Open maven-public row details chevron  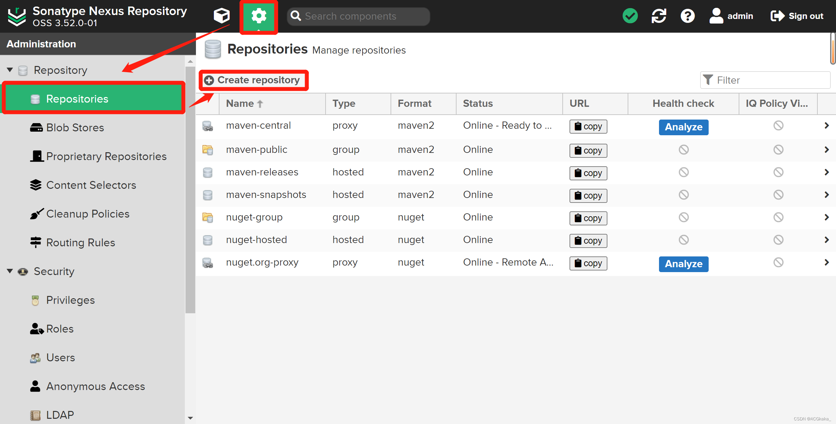click(x=827, y=150)
